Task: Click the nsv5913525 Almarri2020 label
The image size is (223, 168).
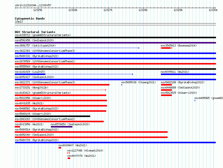Action: click(179, 93)
